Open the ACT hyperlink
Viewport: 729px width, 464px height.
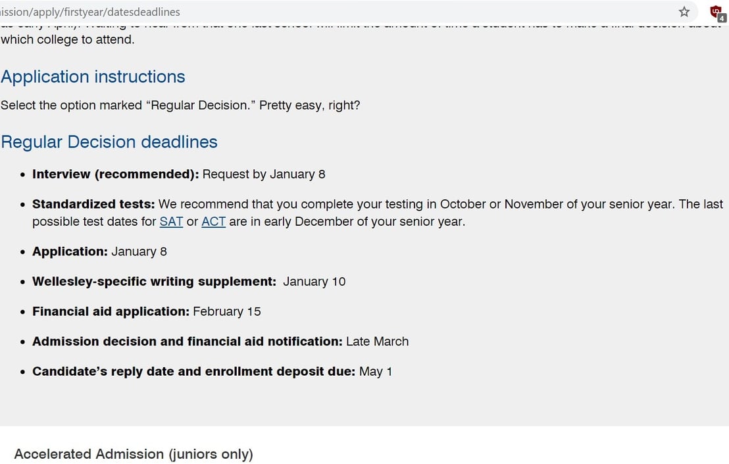pyautogui.click(x=213, y=222)
